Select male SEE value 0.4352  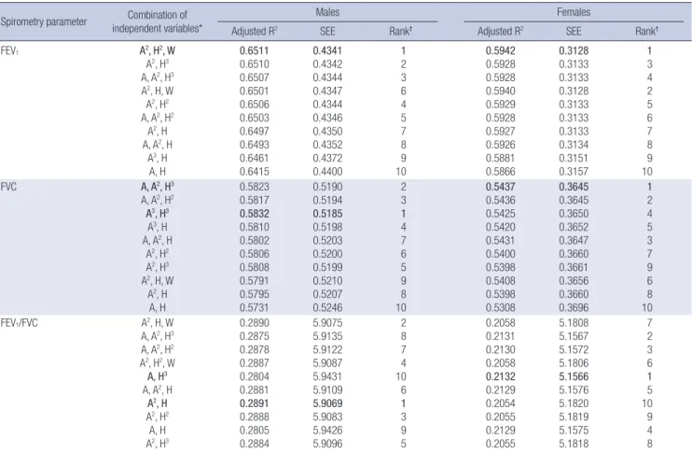(327, 145)
